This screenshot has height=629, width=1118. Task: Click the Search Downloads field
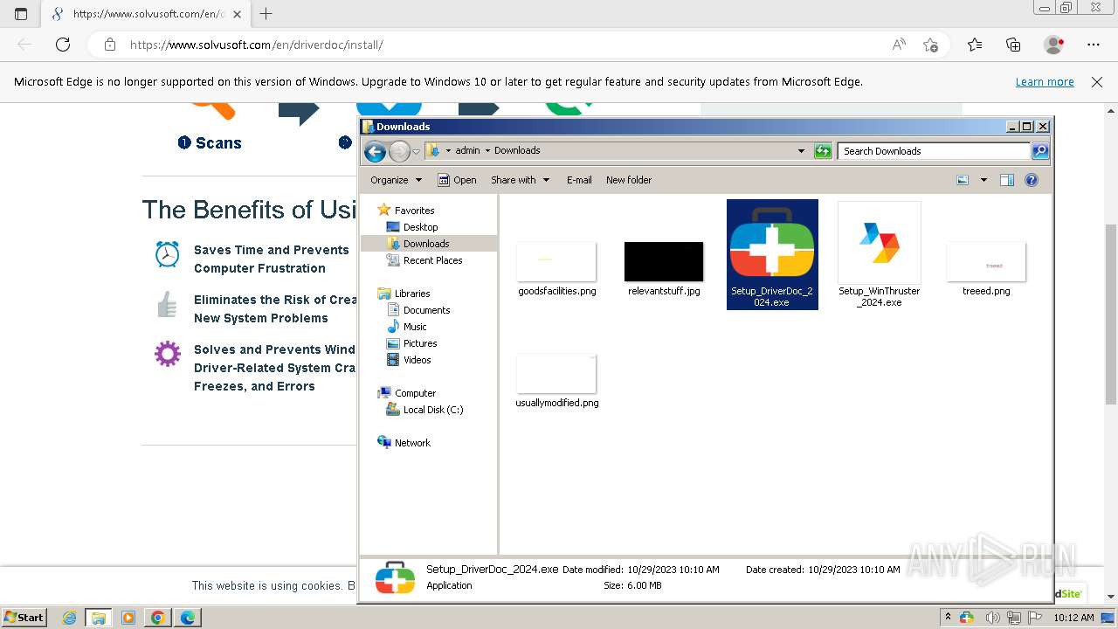point(934,151)
